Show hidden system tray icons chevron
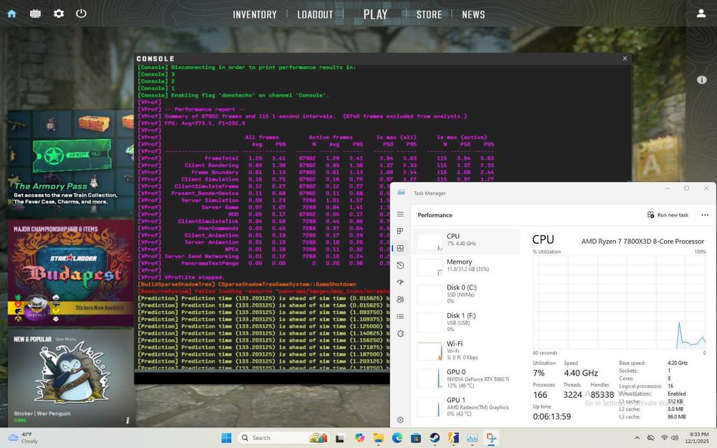 click(x=637, y=438)
